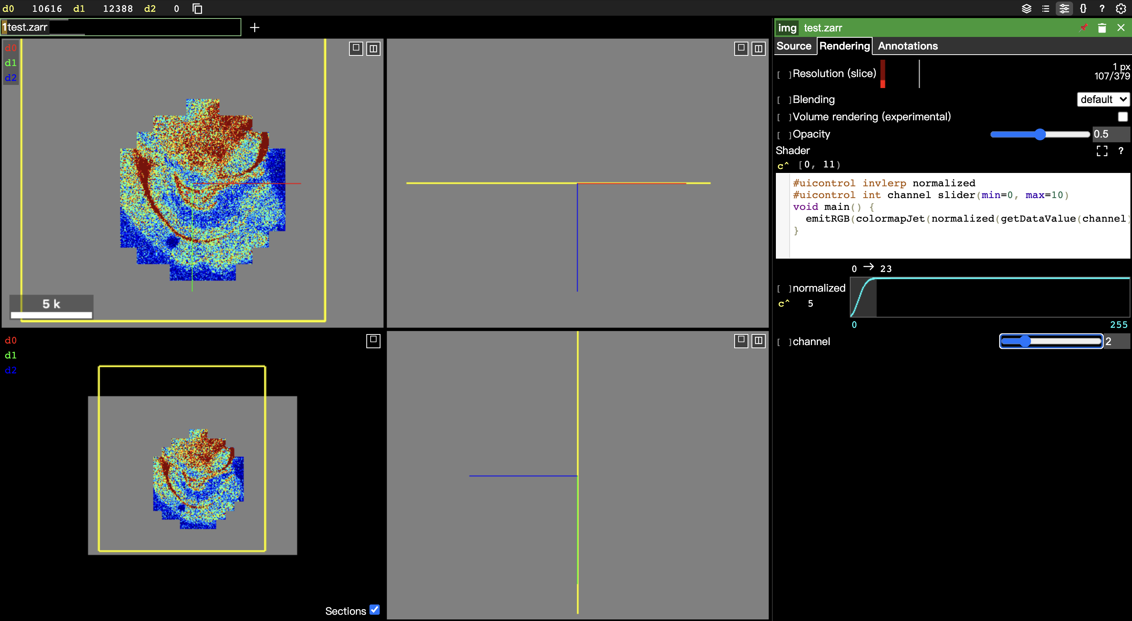Screen dimensions: 1132x621
Task: Delete test.zarr layer via trash icon
Action: click(x=1102, y=28)
